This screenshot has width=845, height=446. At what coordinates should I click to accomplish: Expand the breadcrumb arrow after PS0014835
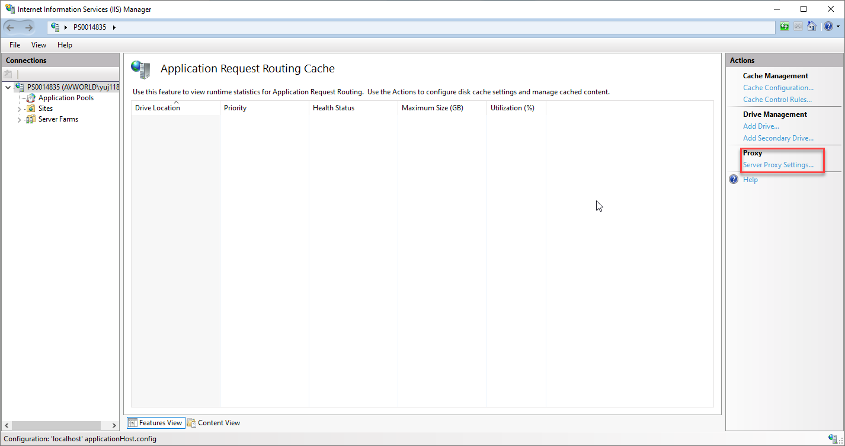point(114,27)
